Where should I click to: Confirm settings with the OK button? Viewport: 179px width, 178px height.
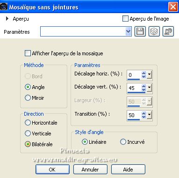[x=52, y=169]
